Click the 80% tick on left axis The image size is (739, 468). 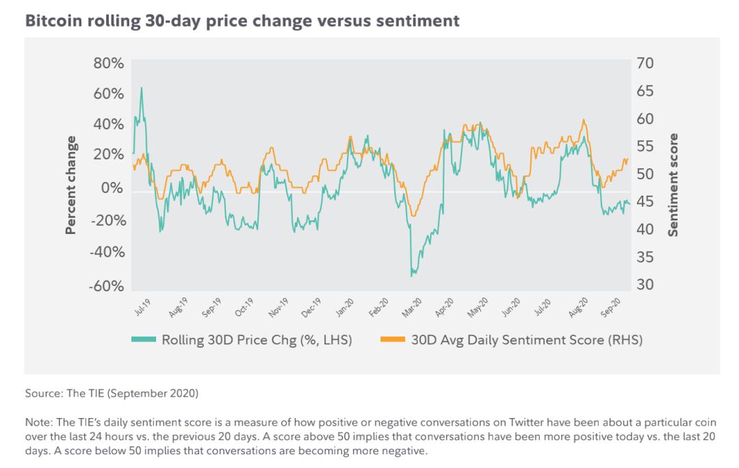coord(108,63)
